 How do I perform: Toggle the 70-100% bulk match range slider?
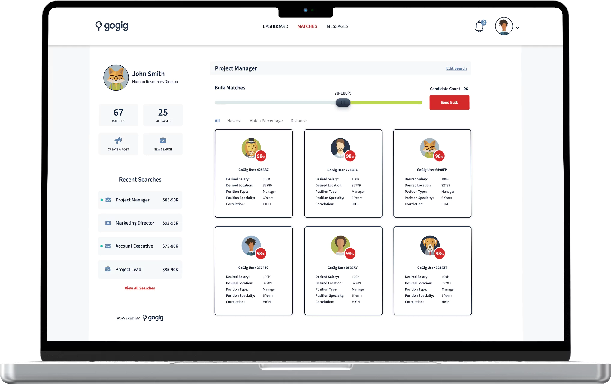tap(343, 102)
